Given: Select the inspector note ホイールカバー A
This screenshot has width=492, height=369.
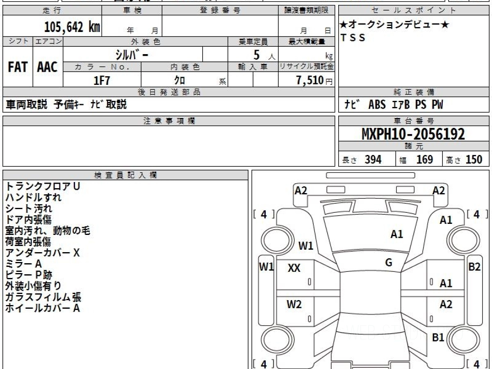Looking at the screenshot, I should click(42, 308).
